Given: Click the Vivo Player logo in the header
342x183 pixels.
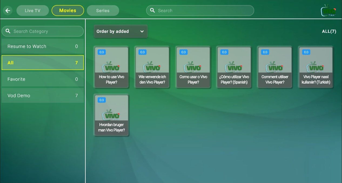Looking at the screenshot, I should click(328, 10).
